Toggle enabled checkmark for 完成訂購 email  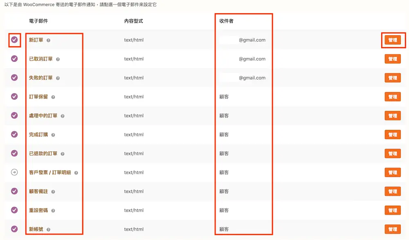click(14, 134)
